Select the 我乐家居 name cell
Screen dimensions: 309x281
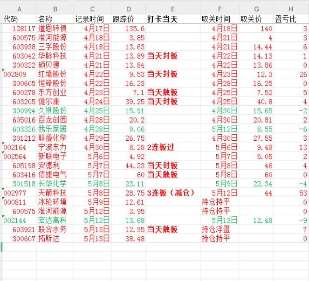point(55,129)
